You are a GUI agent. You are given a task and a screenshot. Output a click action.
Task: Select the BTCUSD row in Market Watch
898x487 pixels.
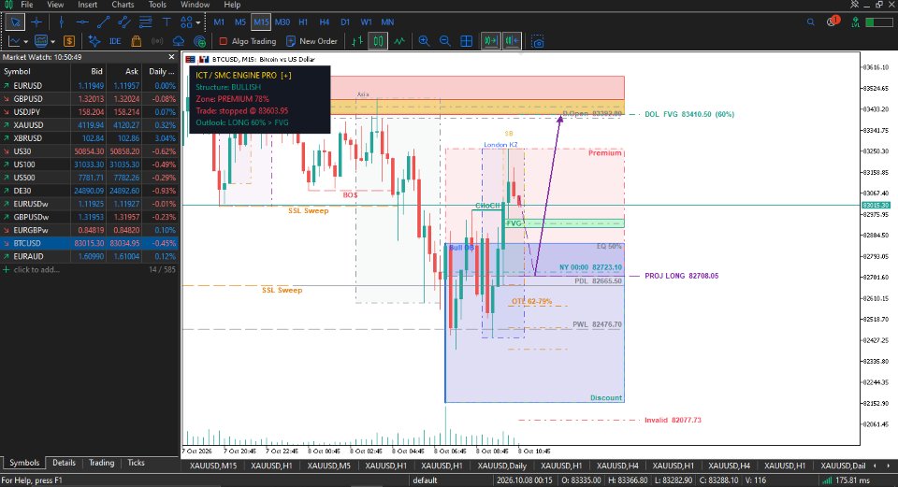pyautogui.click(x=90, y=243)
